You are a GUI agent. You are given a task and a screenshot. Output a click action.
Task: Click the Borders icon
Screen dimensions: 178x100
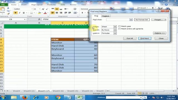31,13
